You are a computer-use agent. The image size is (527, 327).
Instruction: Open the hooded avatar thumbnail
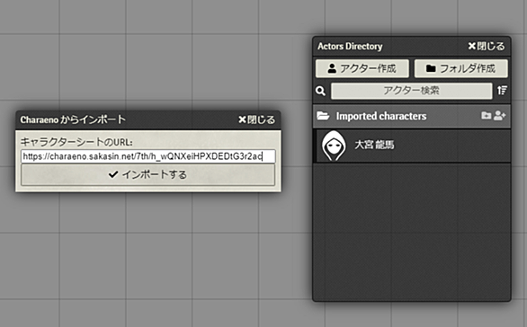[x=333, y=146]
